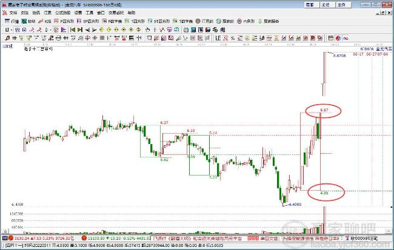Screen dimensions: 394x250
Task: Click the LE icon in drawing toolbar
Action: click(218, 38)
